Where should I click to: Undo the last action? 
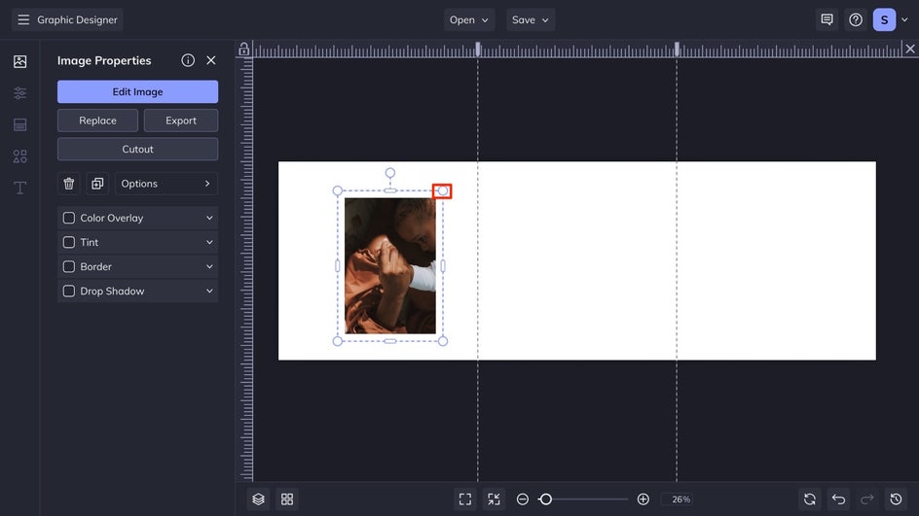pyautogui.click(x=839, y=499)
